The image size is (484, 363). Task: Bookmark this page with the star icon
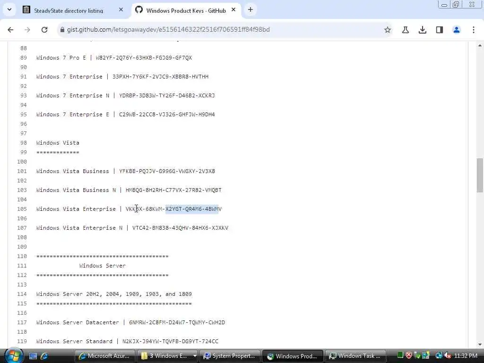coord(388,30)
